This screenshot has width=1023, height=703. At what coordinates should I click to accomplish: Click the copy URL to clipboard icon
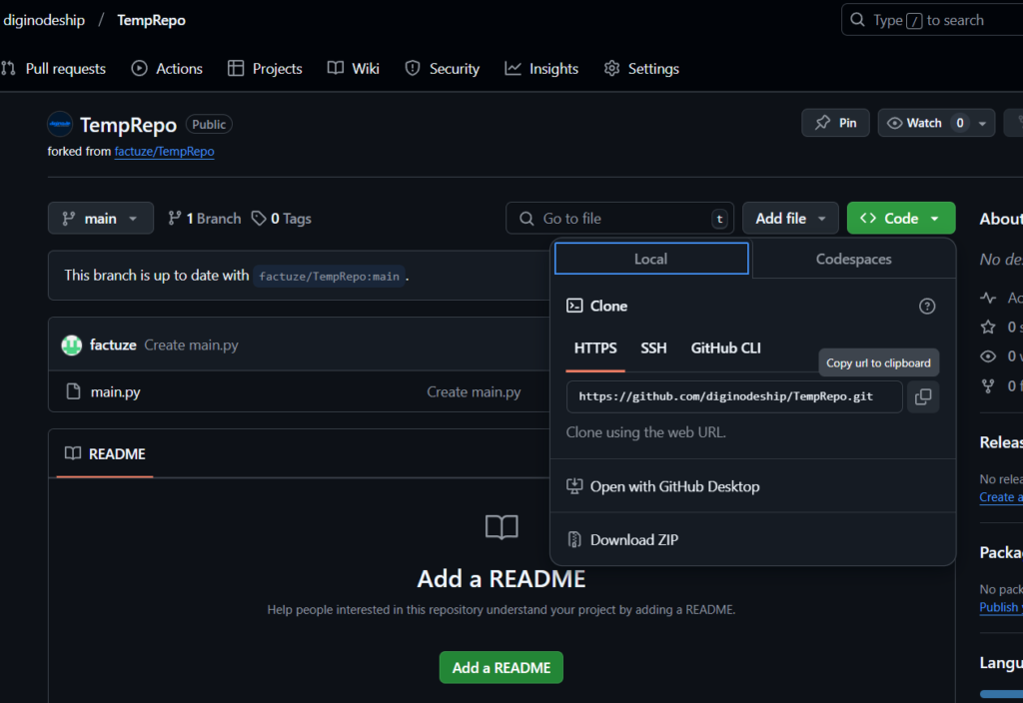pos(923,397)
